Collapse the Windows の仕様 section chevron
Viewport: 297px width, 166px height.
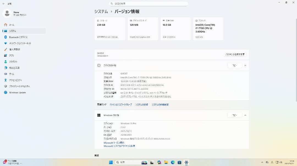coord(245,115)
